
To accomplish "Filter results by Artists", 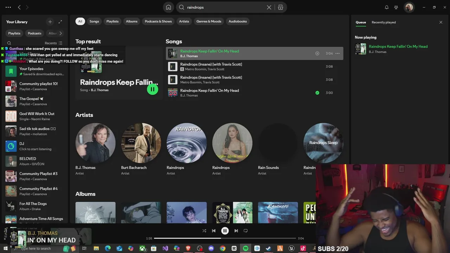I will (x=184, y=21).
